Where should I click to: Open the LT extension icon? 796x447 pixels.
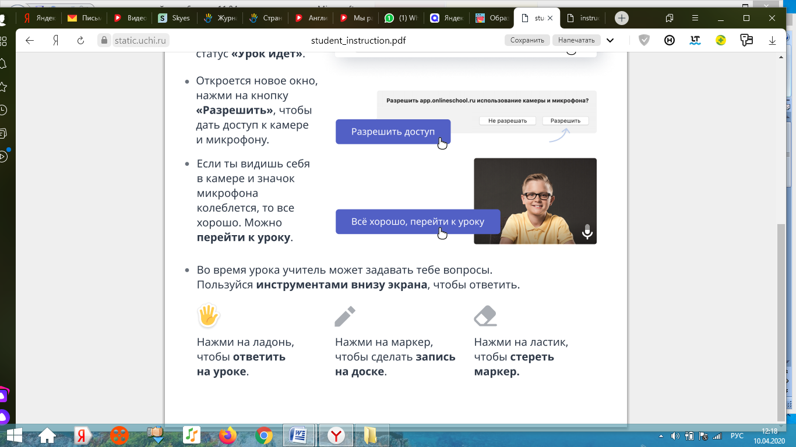695,41
